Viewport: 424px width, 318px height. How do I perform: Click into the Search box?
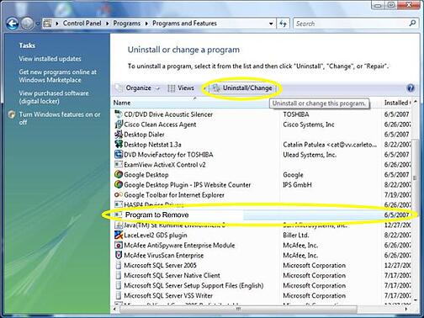(351, 24)
